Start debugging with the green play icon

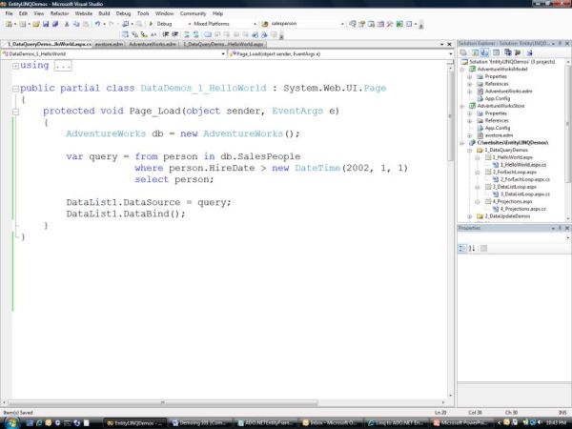151,24
